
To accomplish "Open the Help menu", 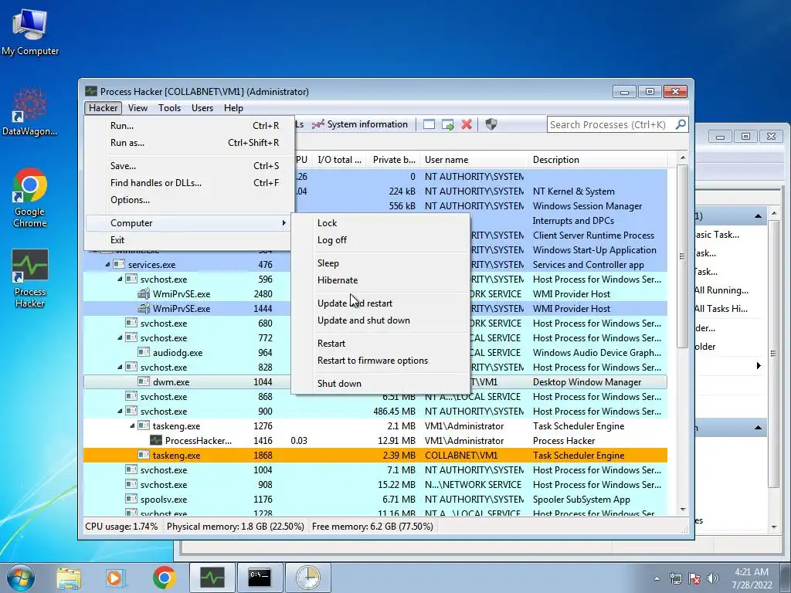I will click(233, 108).
